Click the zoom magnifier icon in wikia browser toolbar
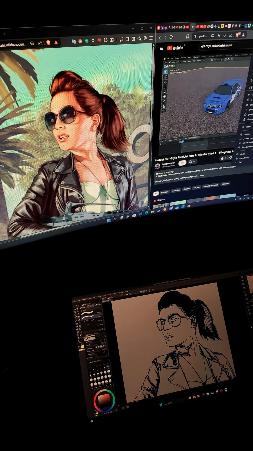 click(32, 43)
